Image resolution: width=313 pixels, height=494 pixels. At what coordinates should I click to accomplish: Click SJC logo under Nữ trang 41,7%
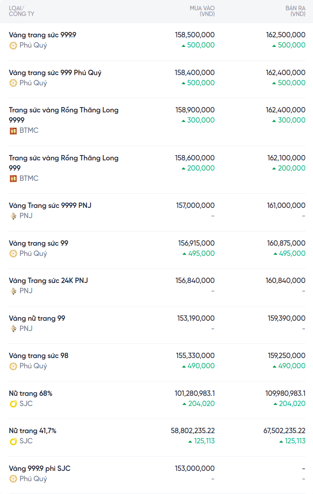coord(13,441)
